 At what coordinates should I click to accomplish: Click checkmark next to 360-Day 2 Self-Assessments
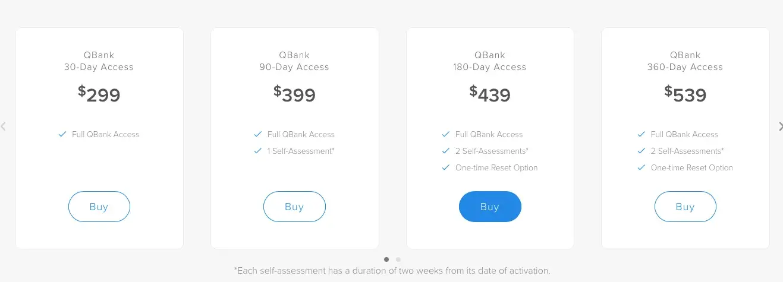click(x=641, y=151)
